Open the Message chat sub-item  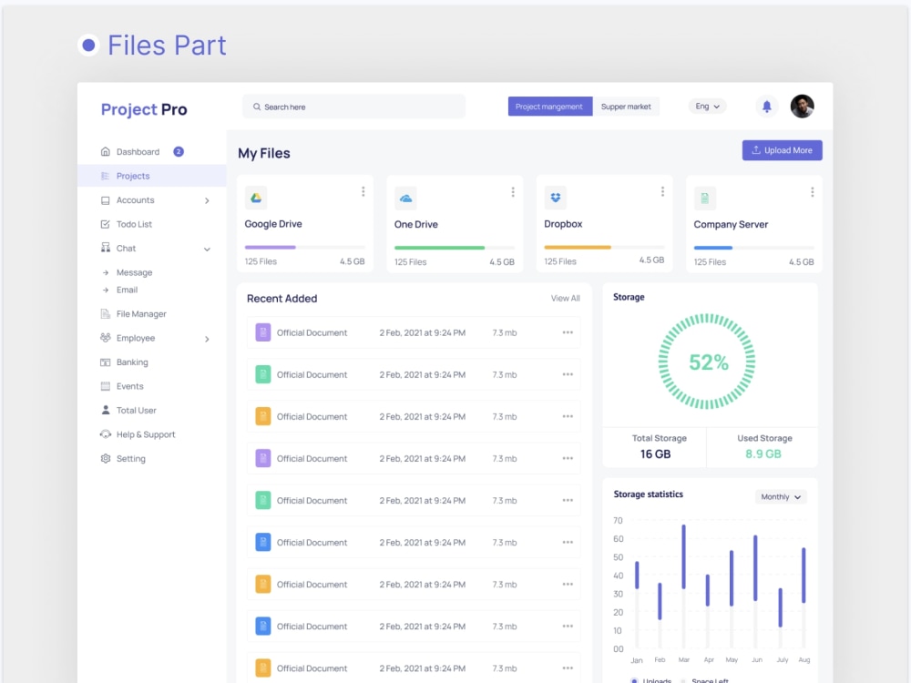click(x=134, y=272)
